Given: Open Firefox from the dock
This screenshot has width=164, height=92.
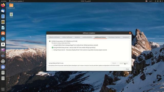Looking at the screenshot, I should click(x=3, y=5).
